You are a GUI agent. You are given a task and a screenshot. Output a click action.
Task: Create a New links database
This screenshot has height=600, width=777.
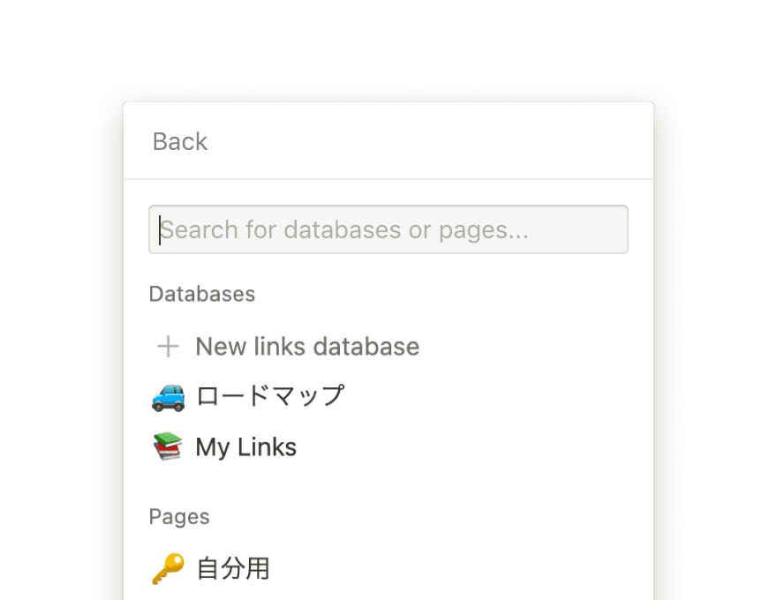pyautogui.click(x=306, y=346)
